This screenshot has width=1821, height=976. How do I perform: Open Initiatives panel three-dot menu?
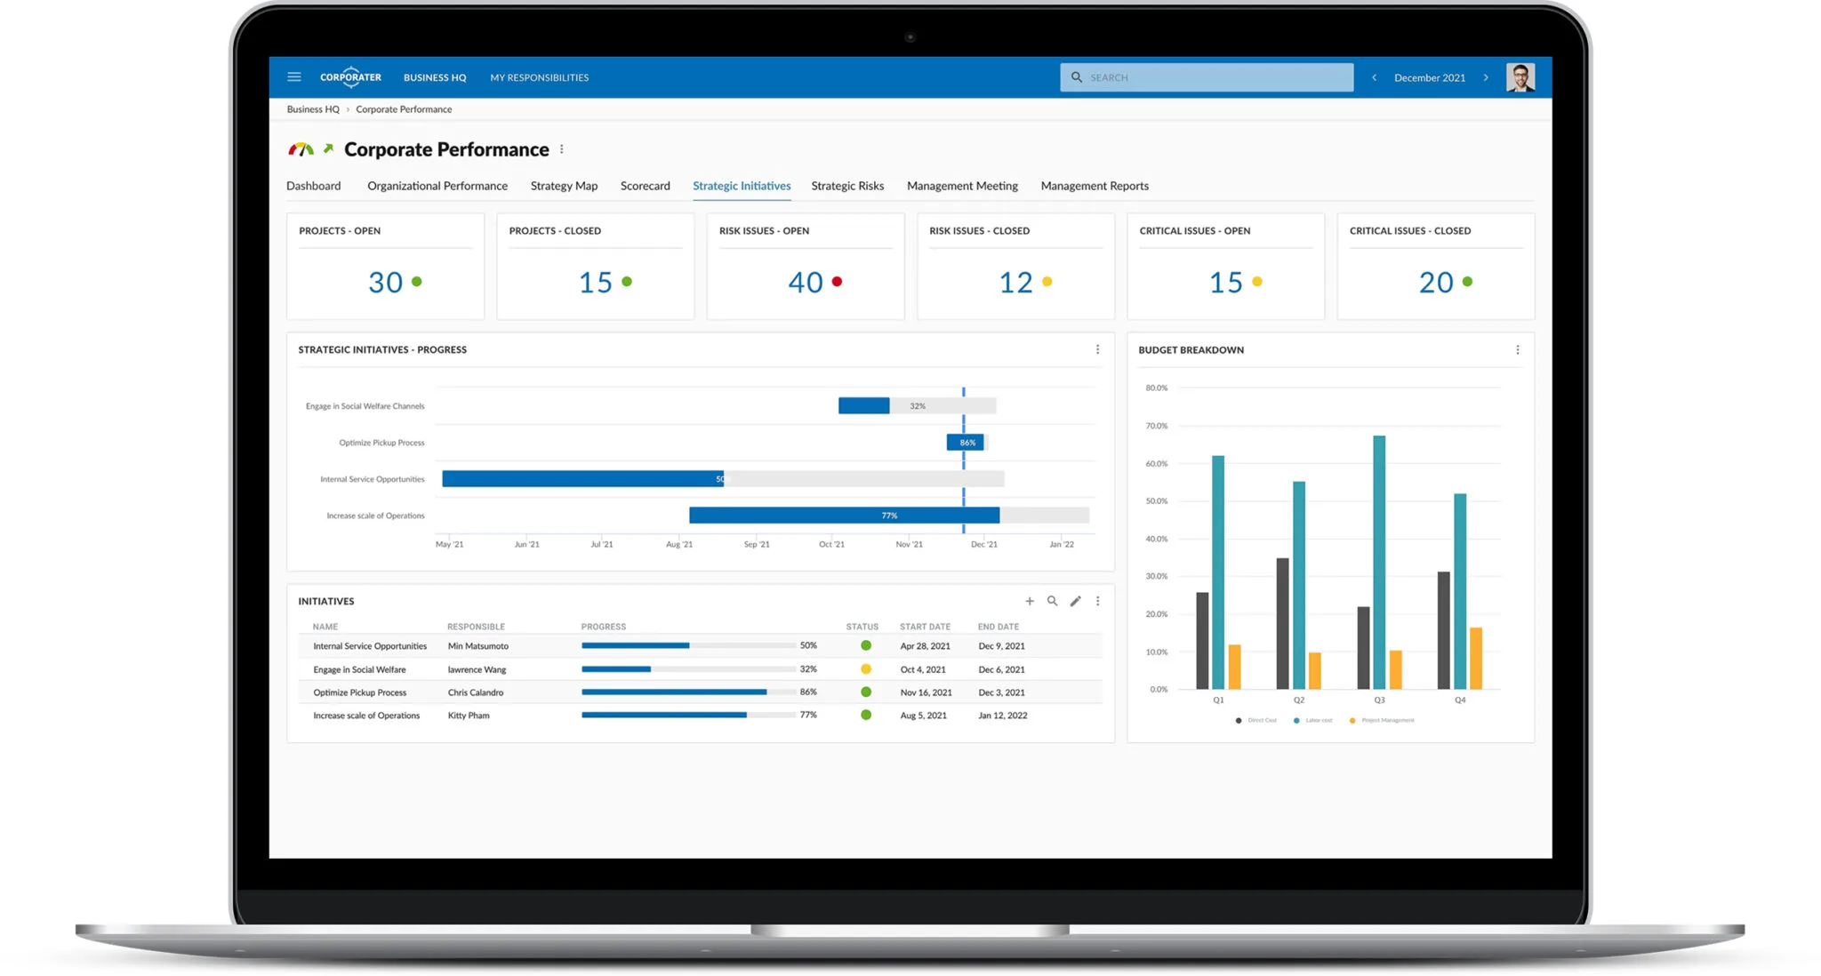point(1097,601)
